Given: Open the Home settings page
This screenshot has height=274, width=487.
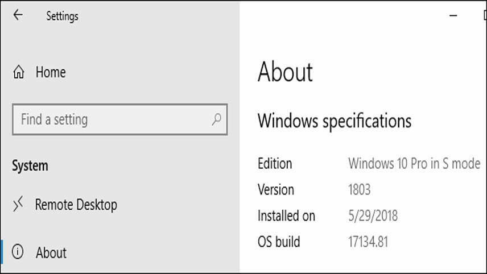Looking at the screenshot, I should pos(51,72).
